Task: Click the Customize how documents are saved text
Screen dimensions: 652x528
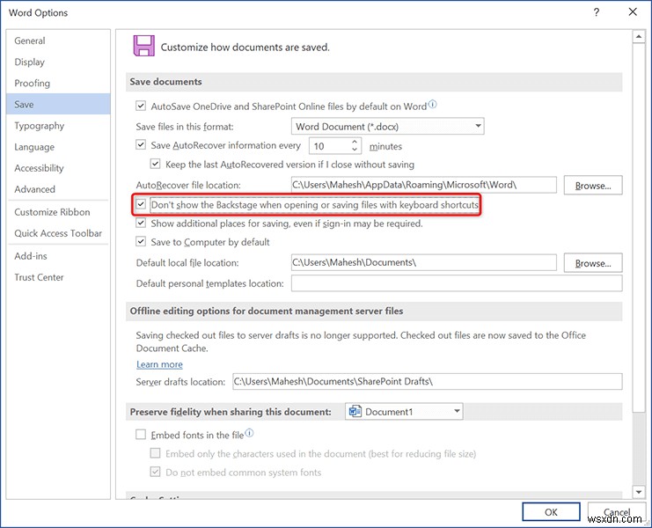Action: (245, 47)
